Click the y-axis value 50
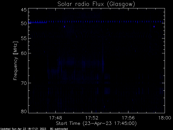Image resolution: width=173 pixels, height=130 pixels. pyautogui.click(x=24, y=23)
